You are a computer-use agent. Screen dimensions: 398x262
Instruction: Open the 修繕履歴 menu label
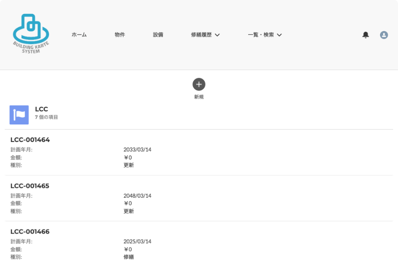point(201,35)
